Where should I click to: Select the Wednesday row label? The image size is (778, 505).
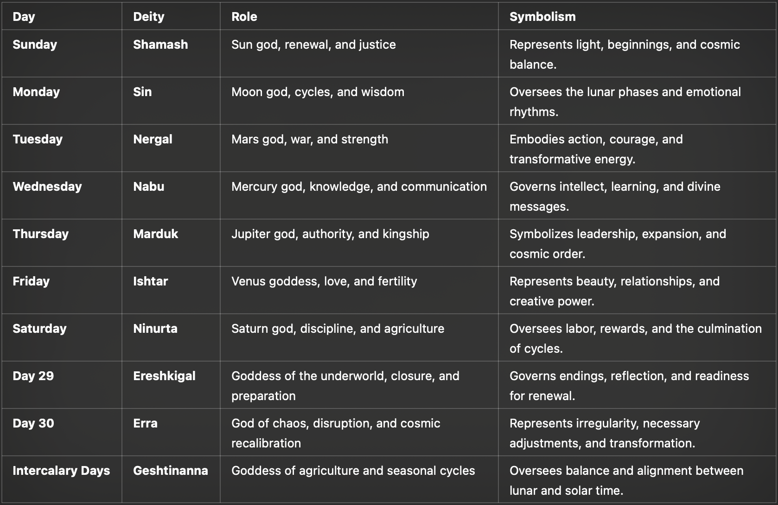pyautogui.click(x=47, y=187)
